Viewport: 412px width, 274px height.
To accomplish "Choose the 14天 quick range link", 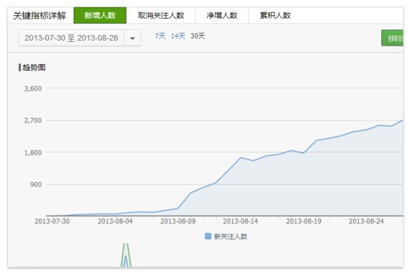I will tap(178, 36).
